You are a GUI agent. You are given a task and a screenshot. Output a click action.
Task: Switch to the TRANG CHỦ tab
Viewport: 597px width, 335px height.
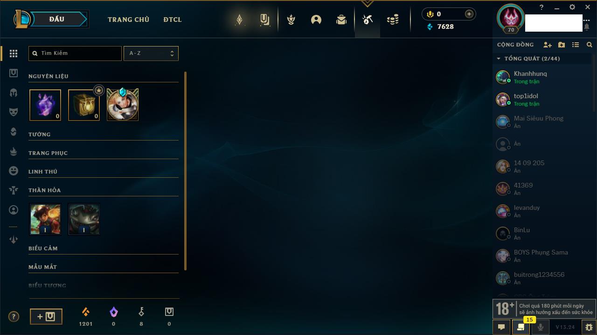[x=128, y=20]
